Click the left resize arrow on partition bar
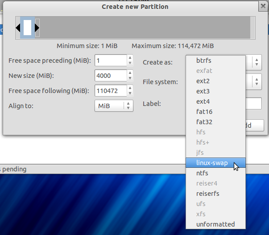This screenshot has height=235, width=269. pyautogui.click(x=18, y=28)
